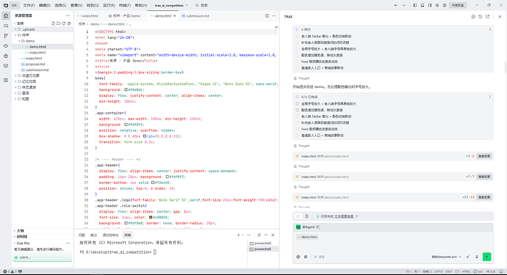Click the # context icon in chat input

[x=306, y=257]
